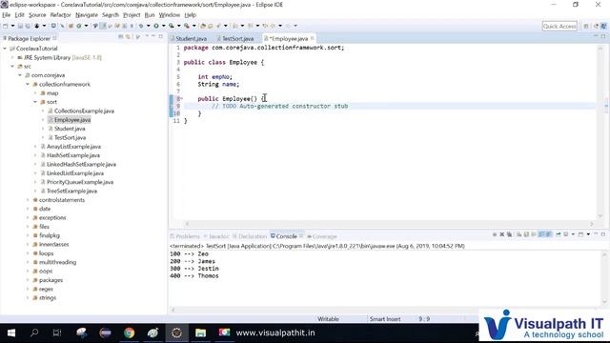Collapse the sort package node

pyautogui.click(x=35, y=102)
